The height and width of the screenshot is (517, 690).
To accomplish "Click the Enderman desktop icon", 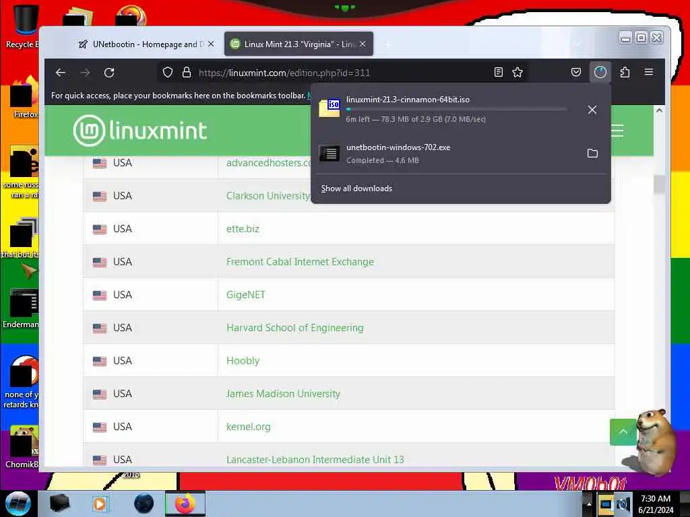I will [x=22, y=308].
